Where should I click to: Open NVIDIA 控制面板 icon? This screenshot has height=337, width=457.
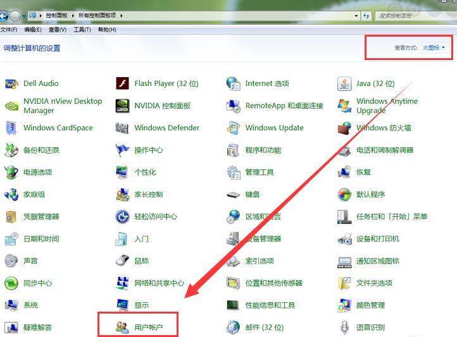point(122,106)
